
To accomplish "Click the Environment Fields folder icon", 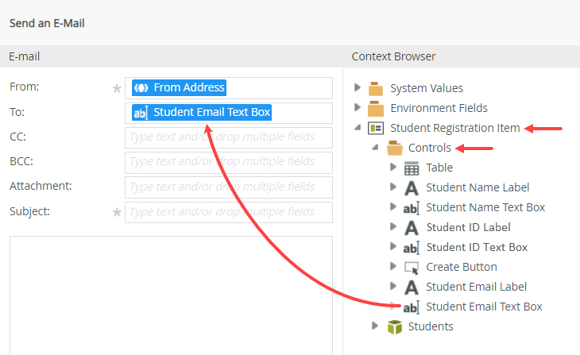I will [x=376, y=108].
